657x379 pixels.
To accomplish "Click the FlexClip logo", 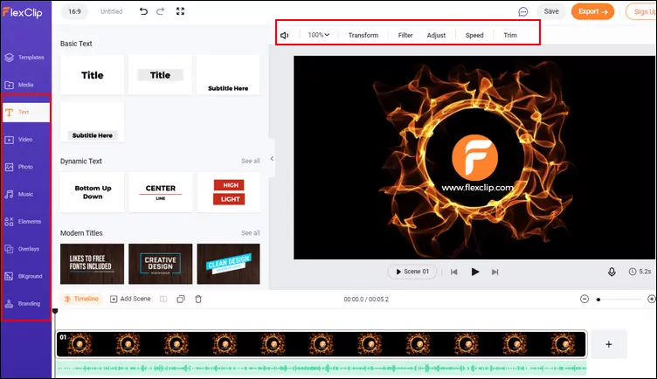I will [22, 12].
